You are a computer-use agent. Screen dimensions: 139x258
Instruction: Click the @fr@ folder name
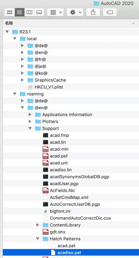pos(40,59)
